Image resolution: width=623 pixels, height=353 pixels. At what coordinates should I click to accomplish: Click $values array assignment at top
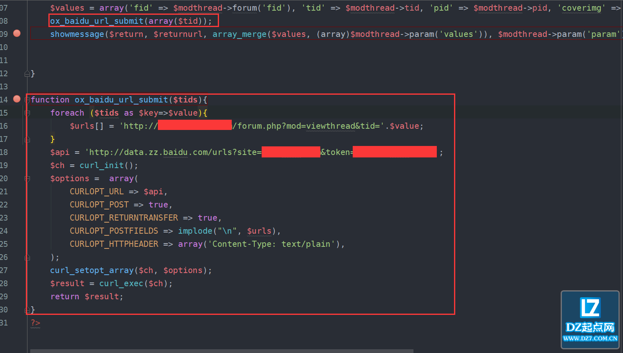(67, 8)
